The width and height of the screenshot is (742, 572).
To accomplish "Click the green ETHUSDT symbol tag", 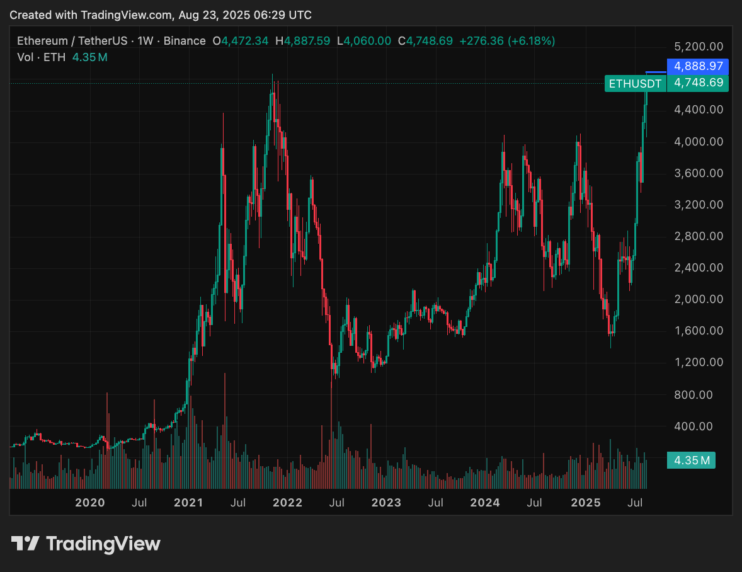I will pos(635,84).
